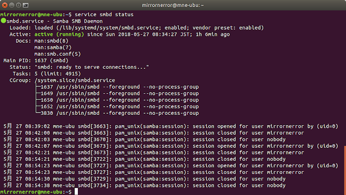Click the typed command 'service smbd status'

(104, 15)
